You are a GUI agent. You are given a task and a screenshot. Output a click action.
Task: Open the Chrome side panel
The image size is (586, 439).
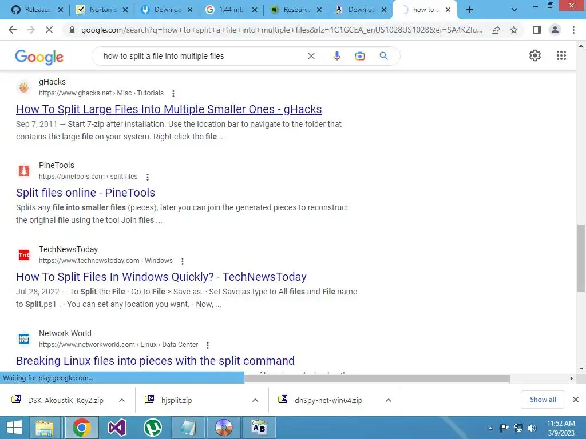tap(537, 30)
